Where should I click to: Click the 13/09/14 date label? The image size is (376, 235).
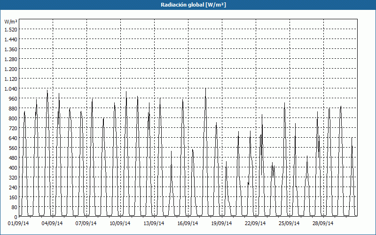[154, 223]
